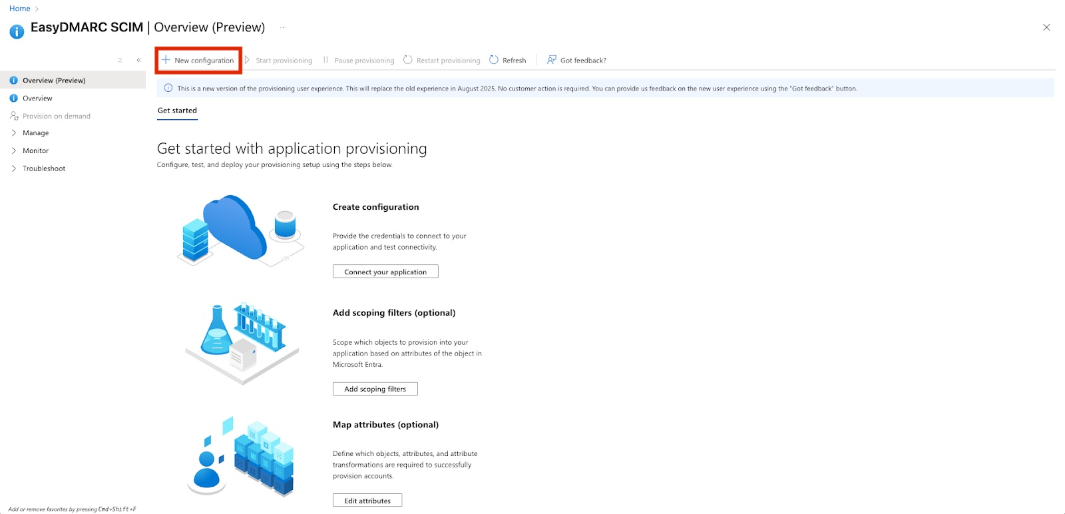1065x514 pixels.
Task: Expand the Manage section chevron
Action: pyautogui.click(x=13, y=133)
